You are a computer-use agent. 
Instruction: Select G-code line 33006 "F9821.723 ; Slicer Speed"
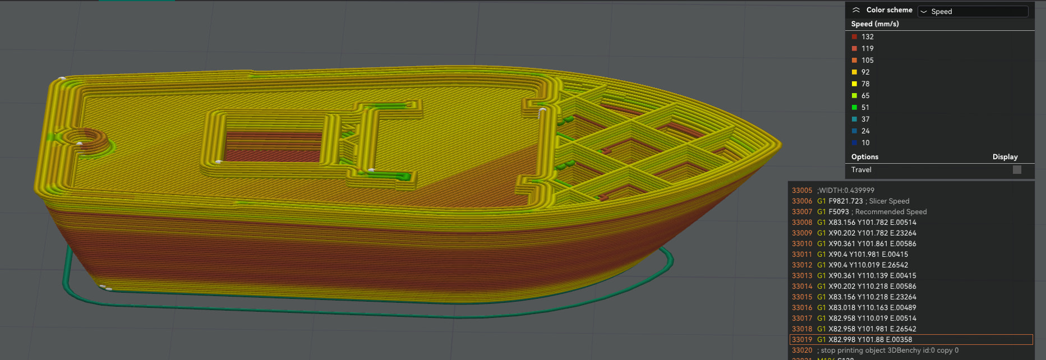pos(911,201)
